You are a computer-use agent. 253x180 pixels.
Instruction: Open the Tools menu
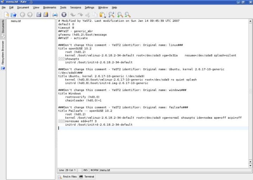(x=63, y=7)
